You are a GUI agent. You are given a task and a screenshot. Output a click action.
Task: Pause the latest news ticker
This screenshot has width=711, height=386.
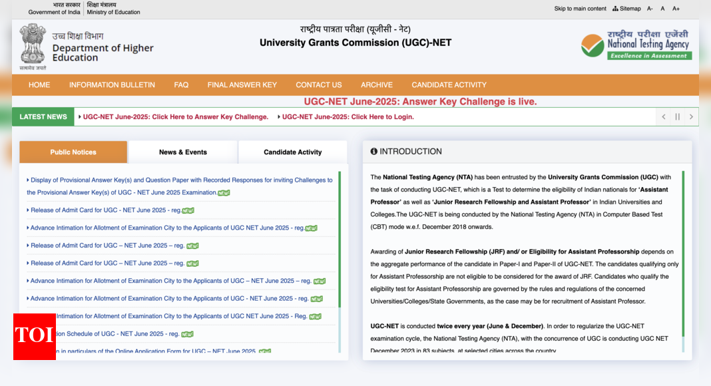677,116
